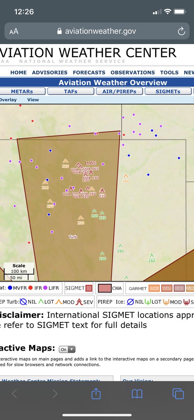
Task: Click the light turbulence marker labeled 280
Action: [x=120, y=248]
